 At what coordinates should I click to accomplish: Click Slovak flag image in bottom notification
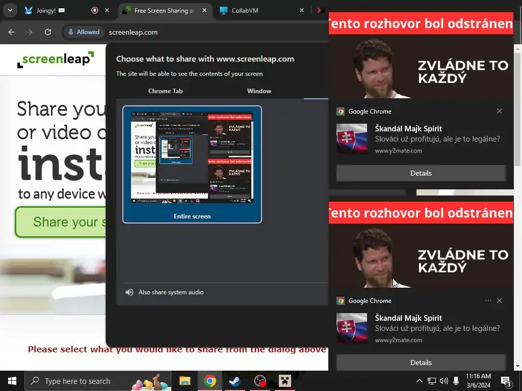352,328
